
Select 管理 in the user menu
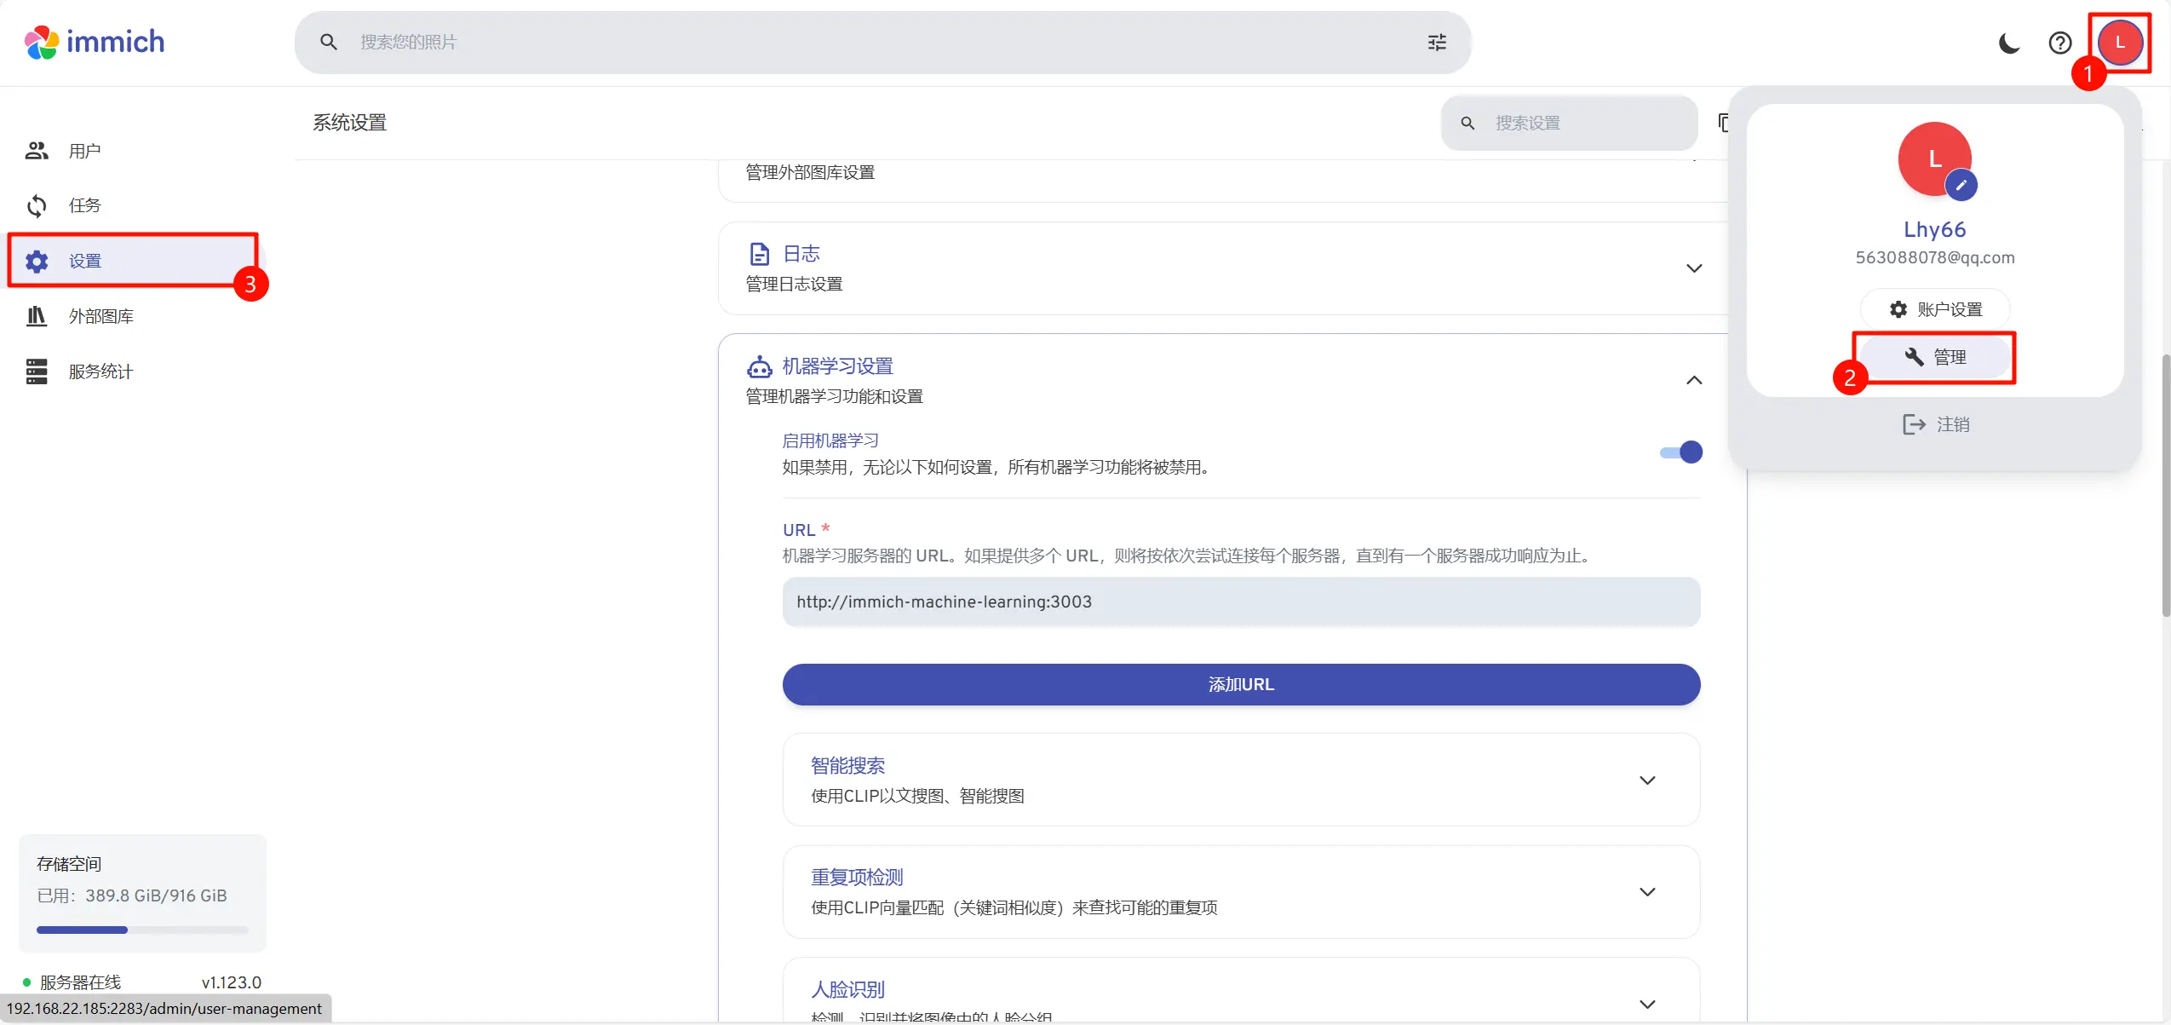[1934, 357]
